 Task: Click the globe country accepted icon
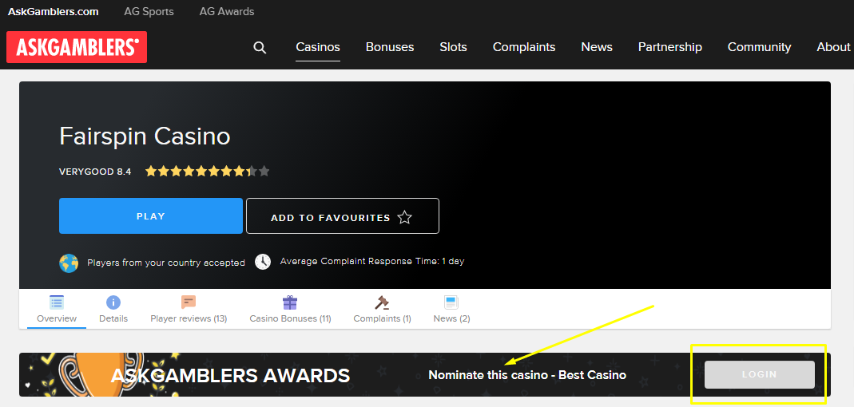coord(69,263)
